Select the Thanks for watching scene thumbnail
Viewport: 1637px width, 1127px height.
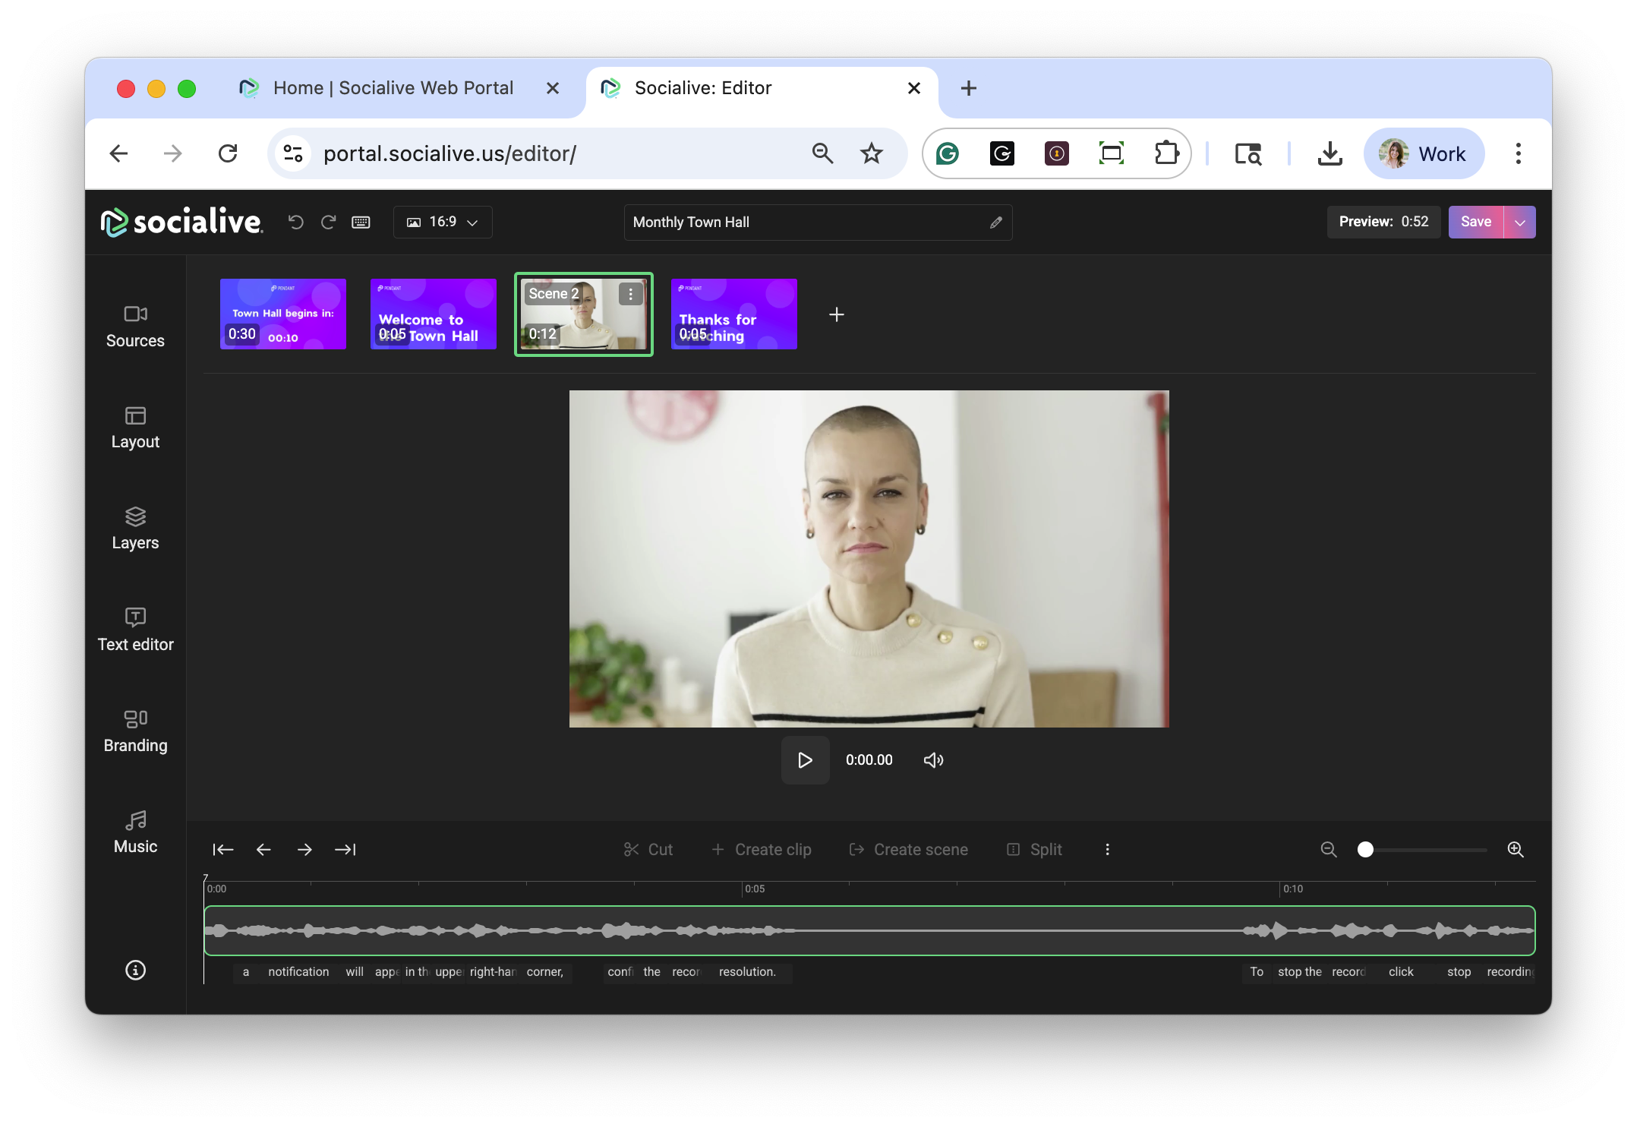[x=733, y=314]
